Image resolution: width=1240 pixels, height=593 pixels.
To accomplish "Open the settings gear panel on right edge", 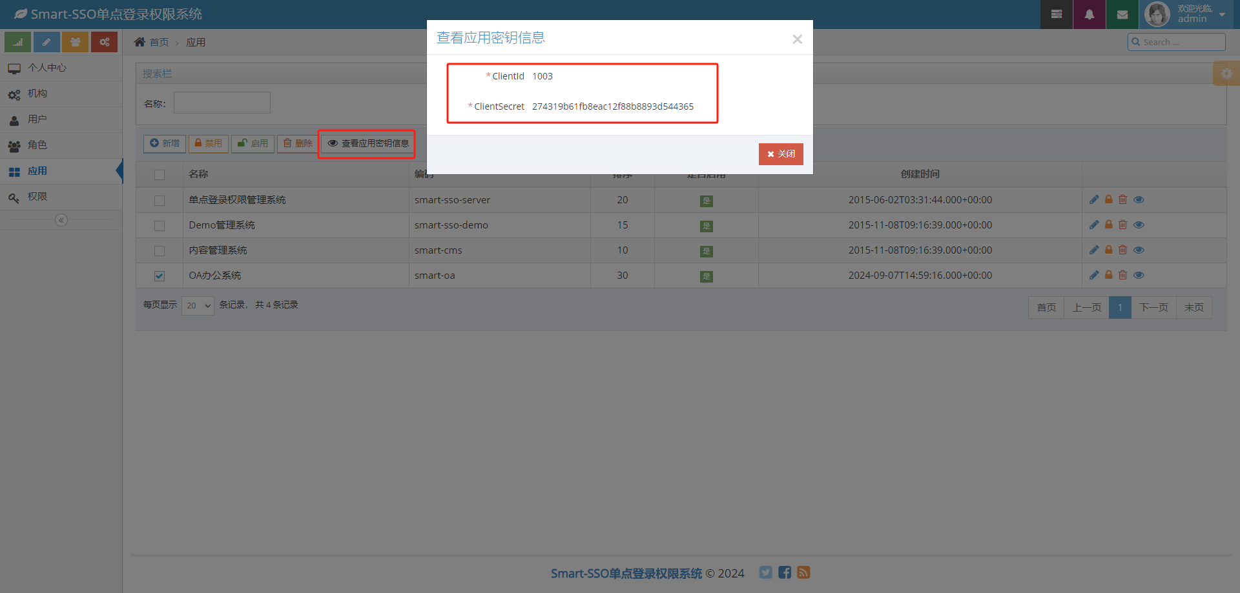I will pos(1226,74).
